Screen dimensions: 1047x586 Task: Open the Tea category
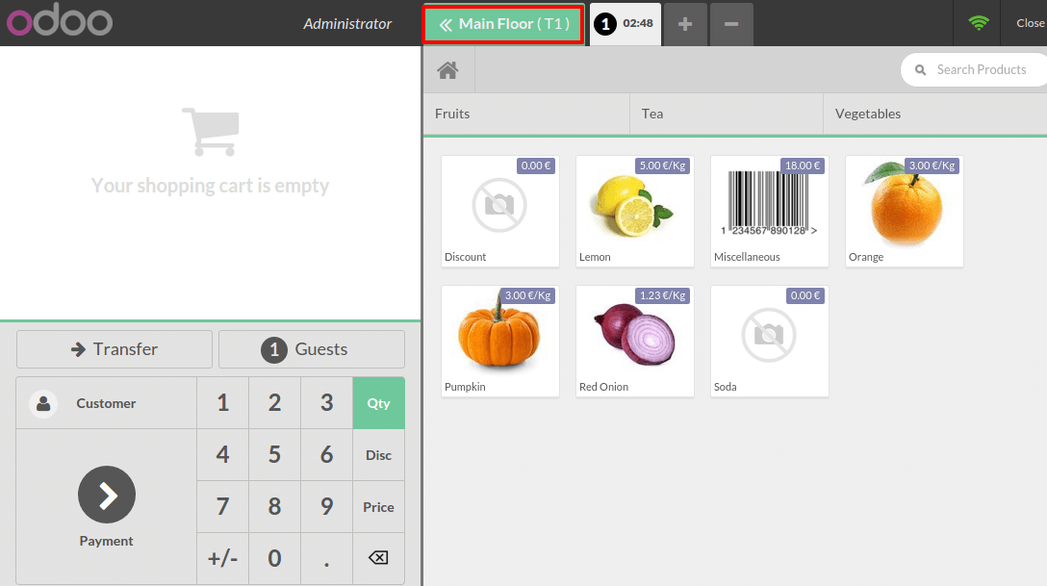coord(727,115)
